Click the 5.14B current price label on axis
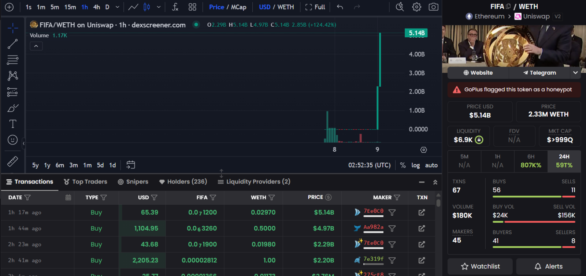 pyautogui.click(x=416, y=33)
